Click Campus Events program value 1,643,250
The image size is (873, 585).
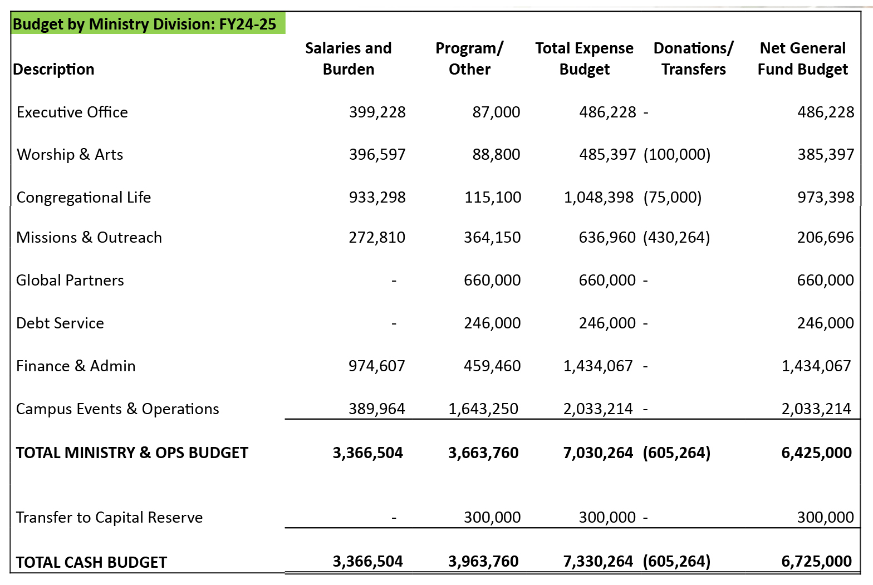483,409
